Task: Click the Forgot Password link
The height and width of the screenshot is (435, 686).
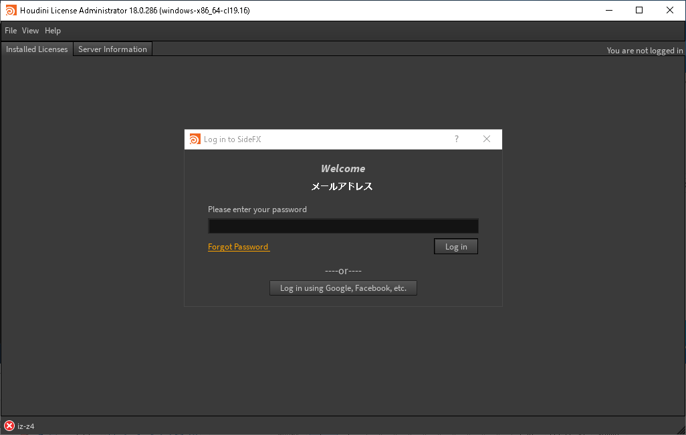Action: (239, 247)
